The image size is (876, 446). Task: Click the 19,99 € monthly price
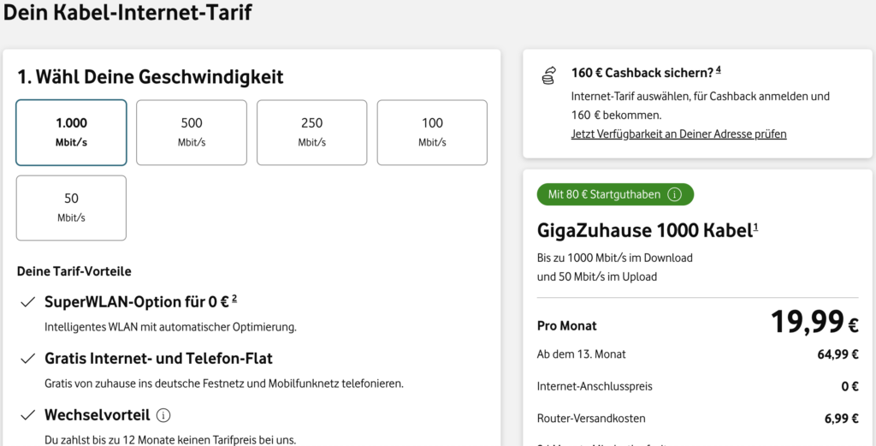coord(814,323)
